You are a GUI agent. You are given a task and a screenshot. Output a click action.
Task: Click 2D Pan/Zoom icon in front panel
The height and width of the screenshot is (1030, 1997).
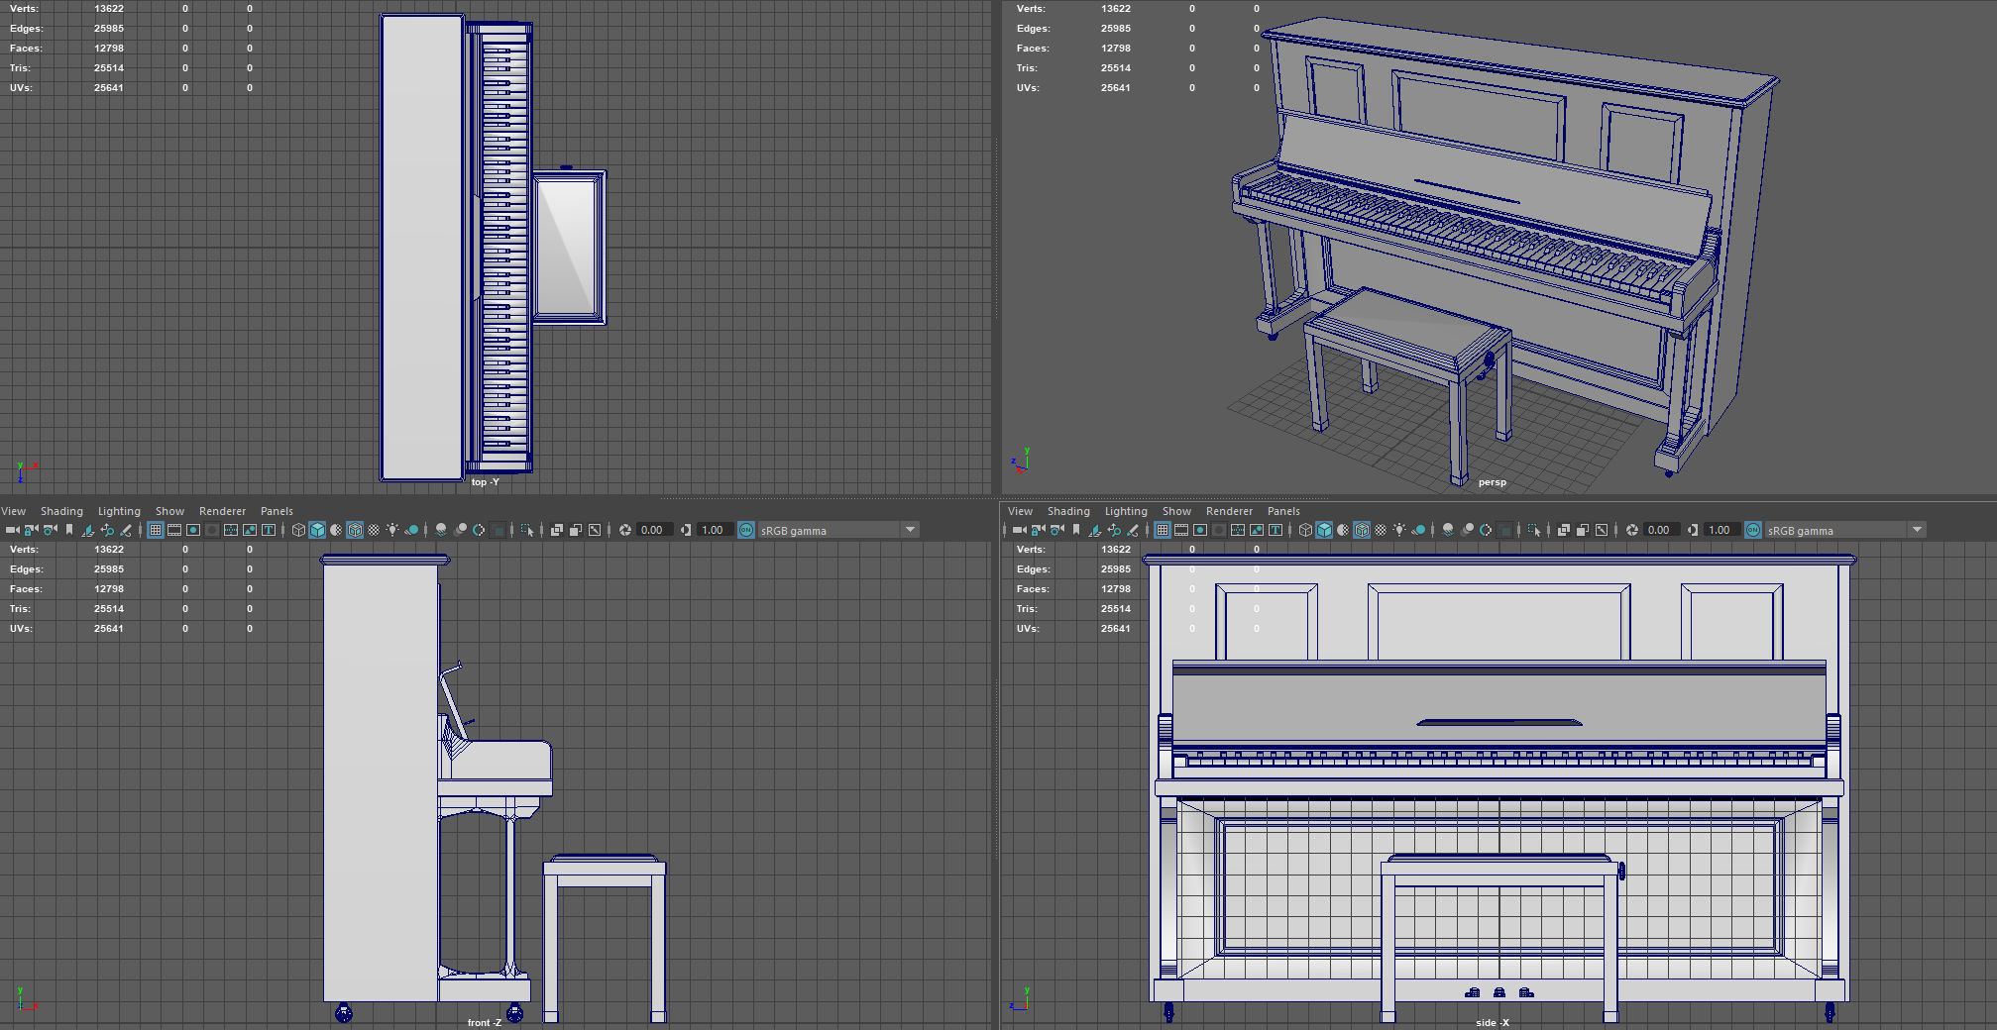[107, 530]
